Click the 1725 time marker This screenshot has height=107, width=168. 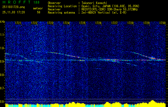(82, 23)
